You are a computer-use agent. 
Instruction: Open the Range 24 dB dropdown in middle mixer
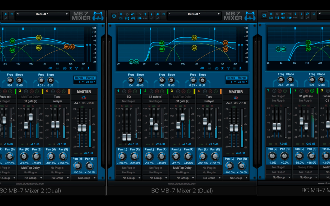[x=242, y=82]
